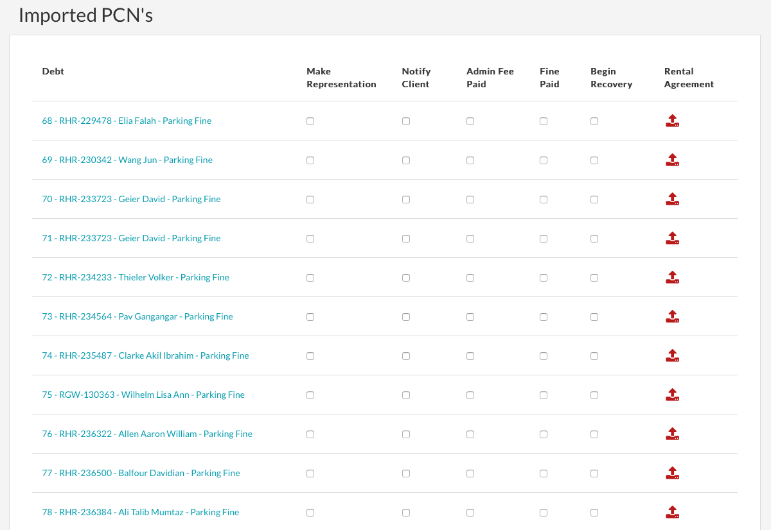Click the Debt column header
The image size is (771, 530).
53,71
